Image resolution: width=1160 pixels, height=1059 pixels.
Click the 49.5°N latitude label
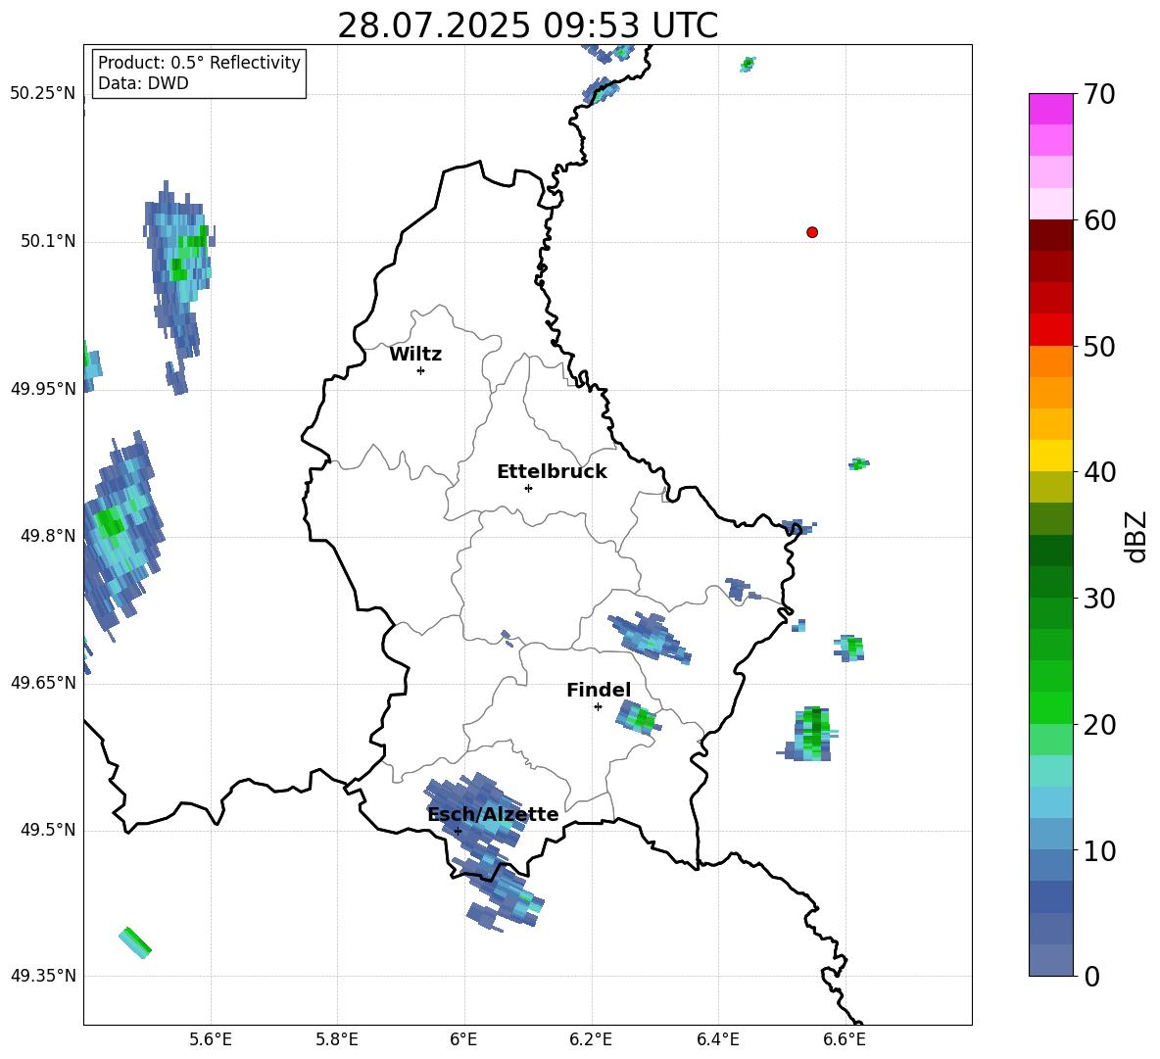[x=48, y=830]
